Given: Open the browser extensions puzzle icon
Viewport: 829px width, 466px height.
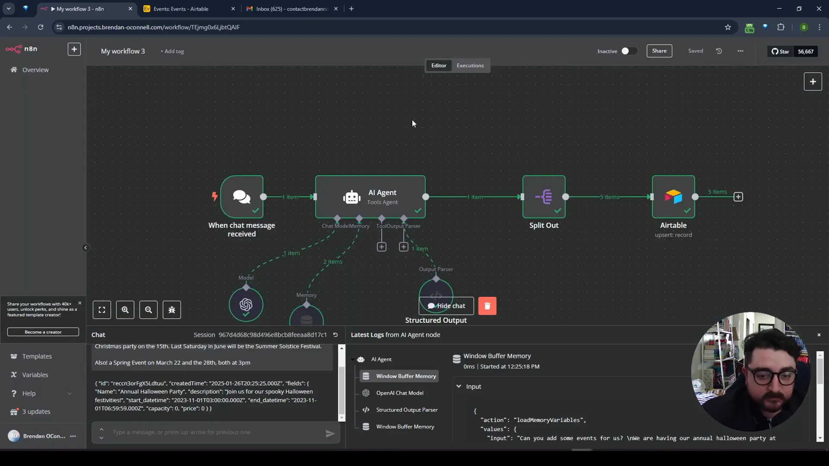Looking at the screenshot, I should point(781,27).
